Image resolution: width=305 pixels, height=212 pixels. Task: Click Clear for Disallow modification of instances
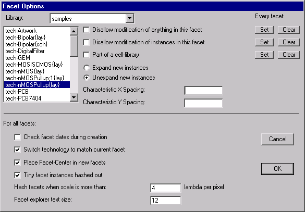coord(289,42)
